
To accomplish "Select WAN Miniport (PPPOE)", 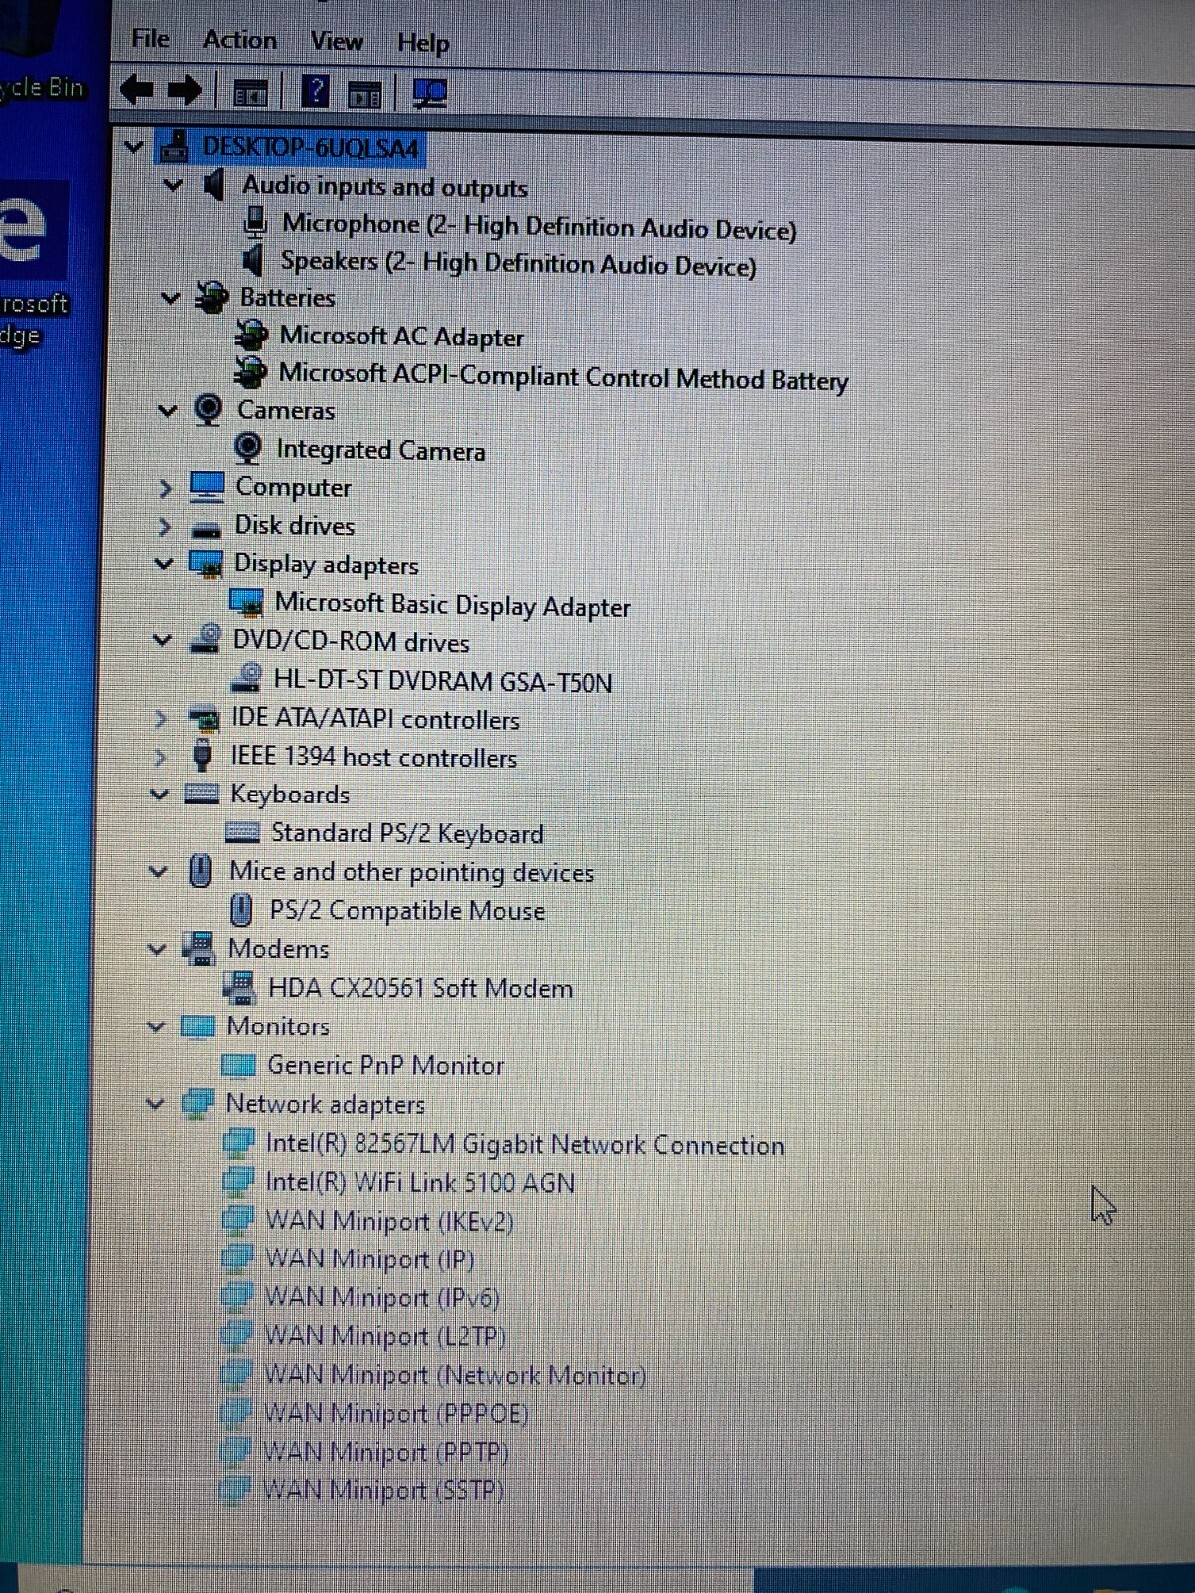I will coord(394,1413).
